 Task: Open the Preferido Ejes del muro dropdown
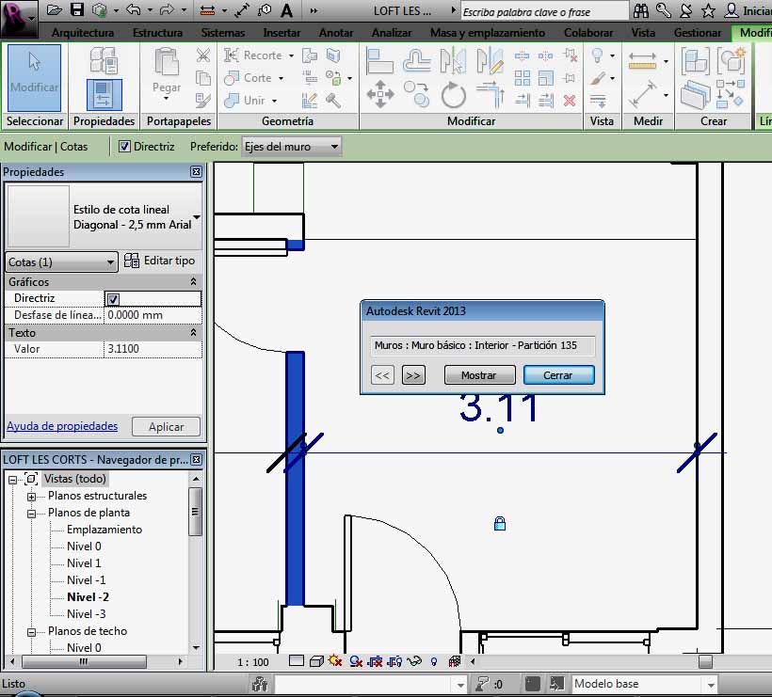point(291,147)
